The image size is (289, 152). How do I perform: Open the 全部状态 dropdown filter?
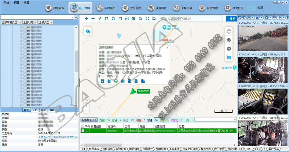(x=30, y=22)
